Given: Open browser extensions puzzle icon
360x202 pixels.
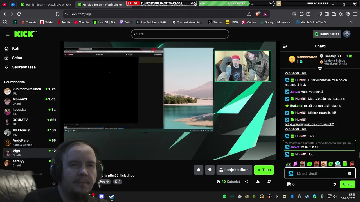Looking at the screenshot, I should [x=301, y=14].
